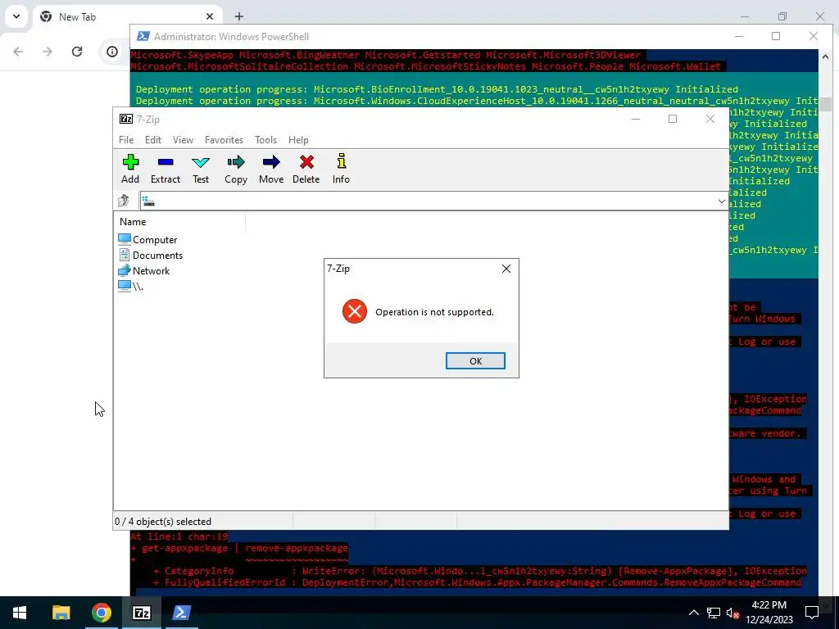
Task: Close the New Tab tab in Chrome
Action: [x=210, y=16]
